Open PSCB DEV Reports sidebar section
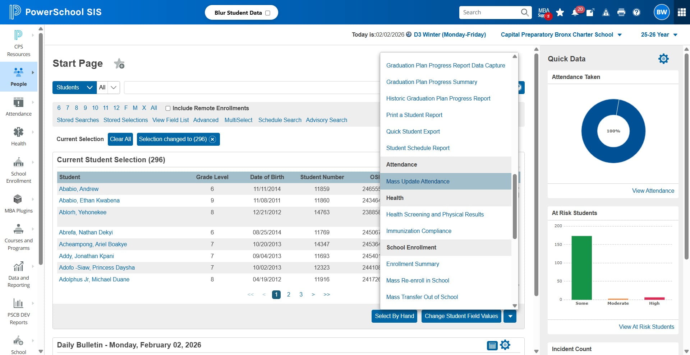The image size is (690, 355). pos(18,311)
